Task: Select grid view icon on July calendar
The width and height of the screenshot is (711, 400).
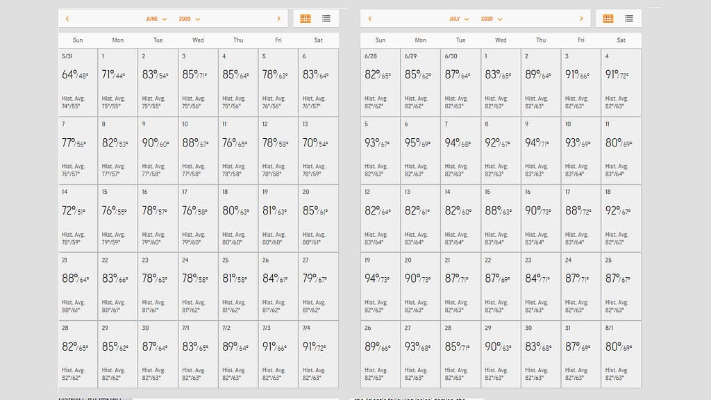Action: (x=608, y=19)
